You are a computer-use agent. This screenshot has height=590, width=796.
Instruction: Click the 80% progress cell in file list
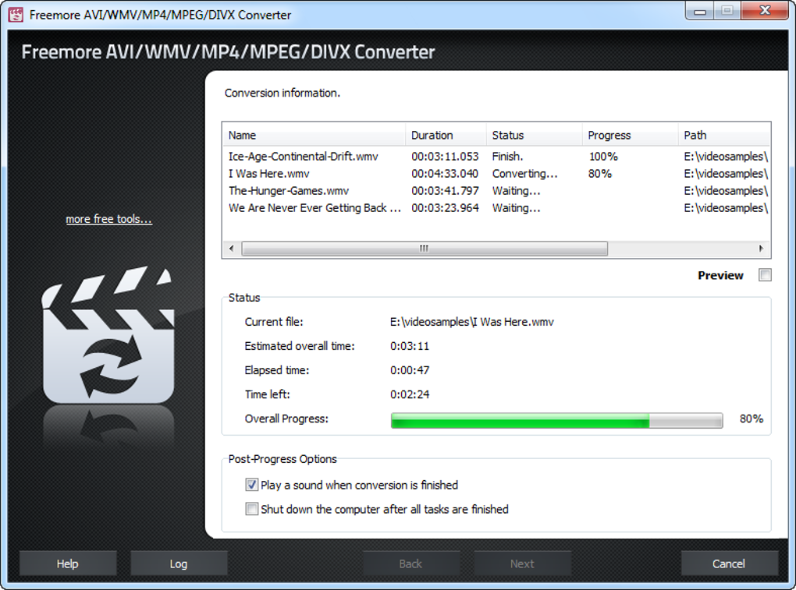(x=600, y=174)
